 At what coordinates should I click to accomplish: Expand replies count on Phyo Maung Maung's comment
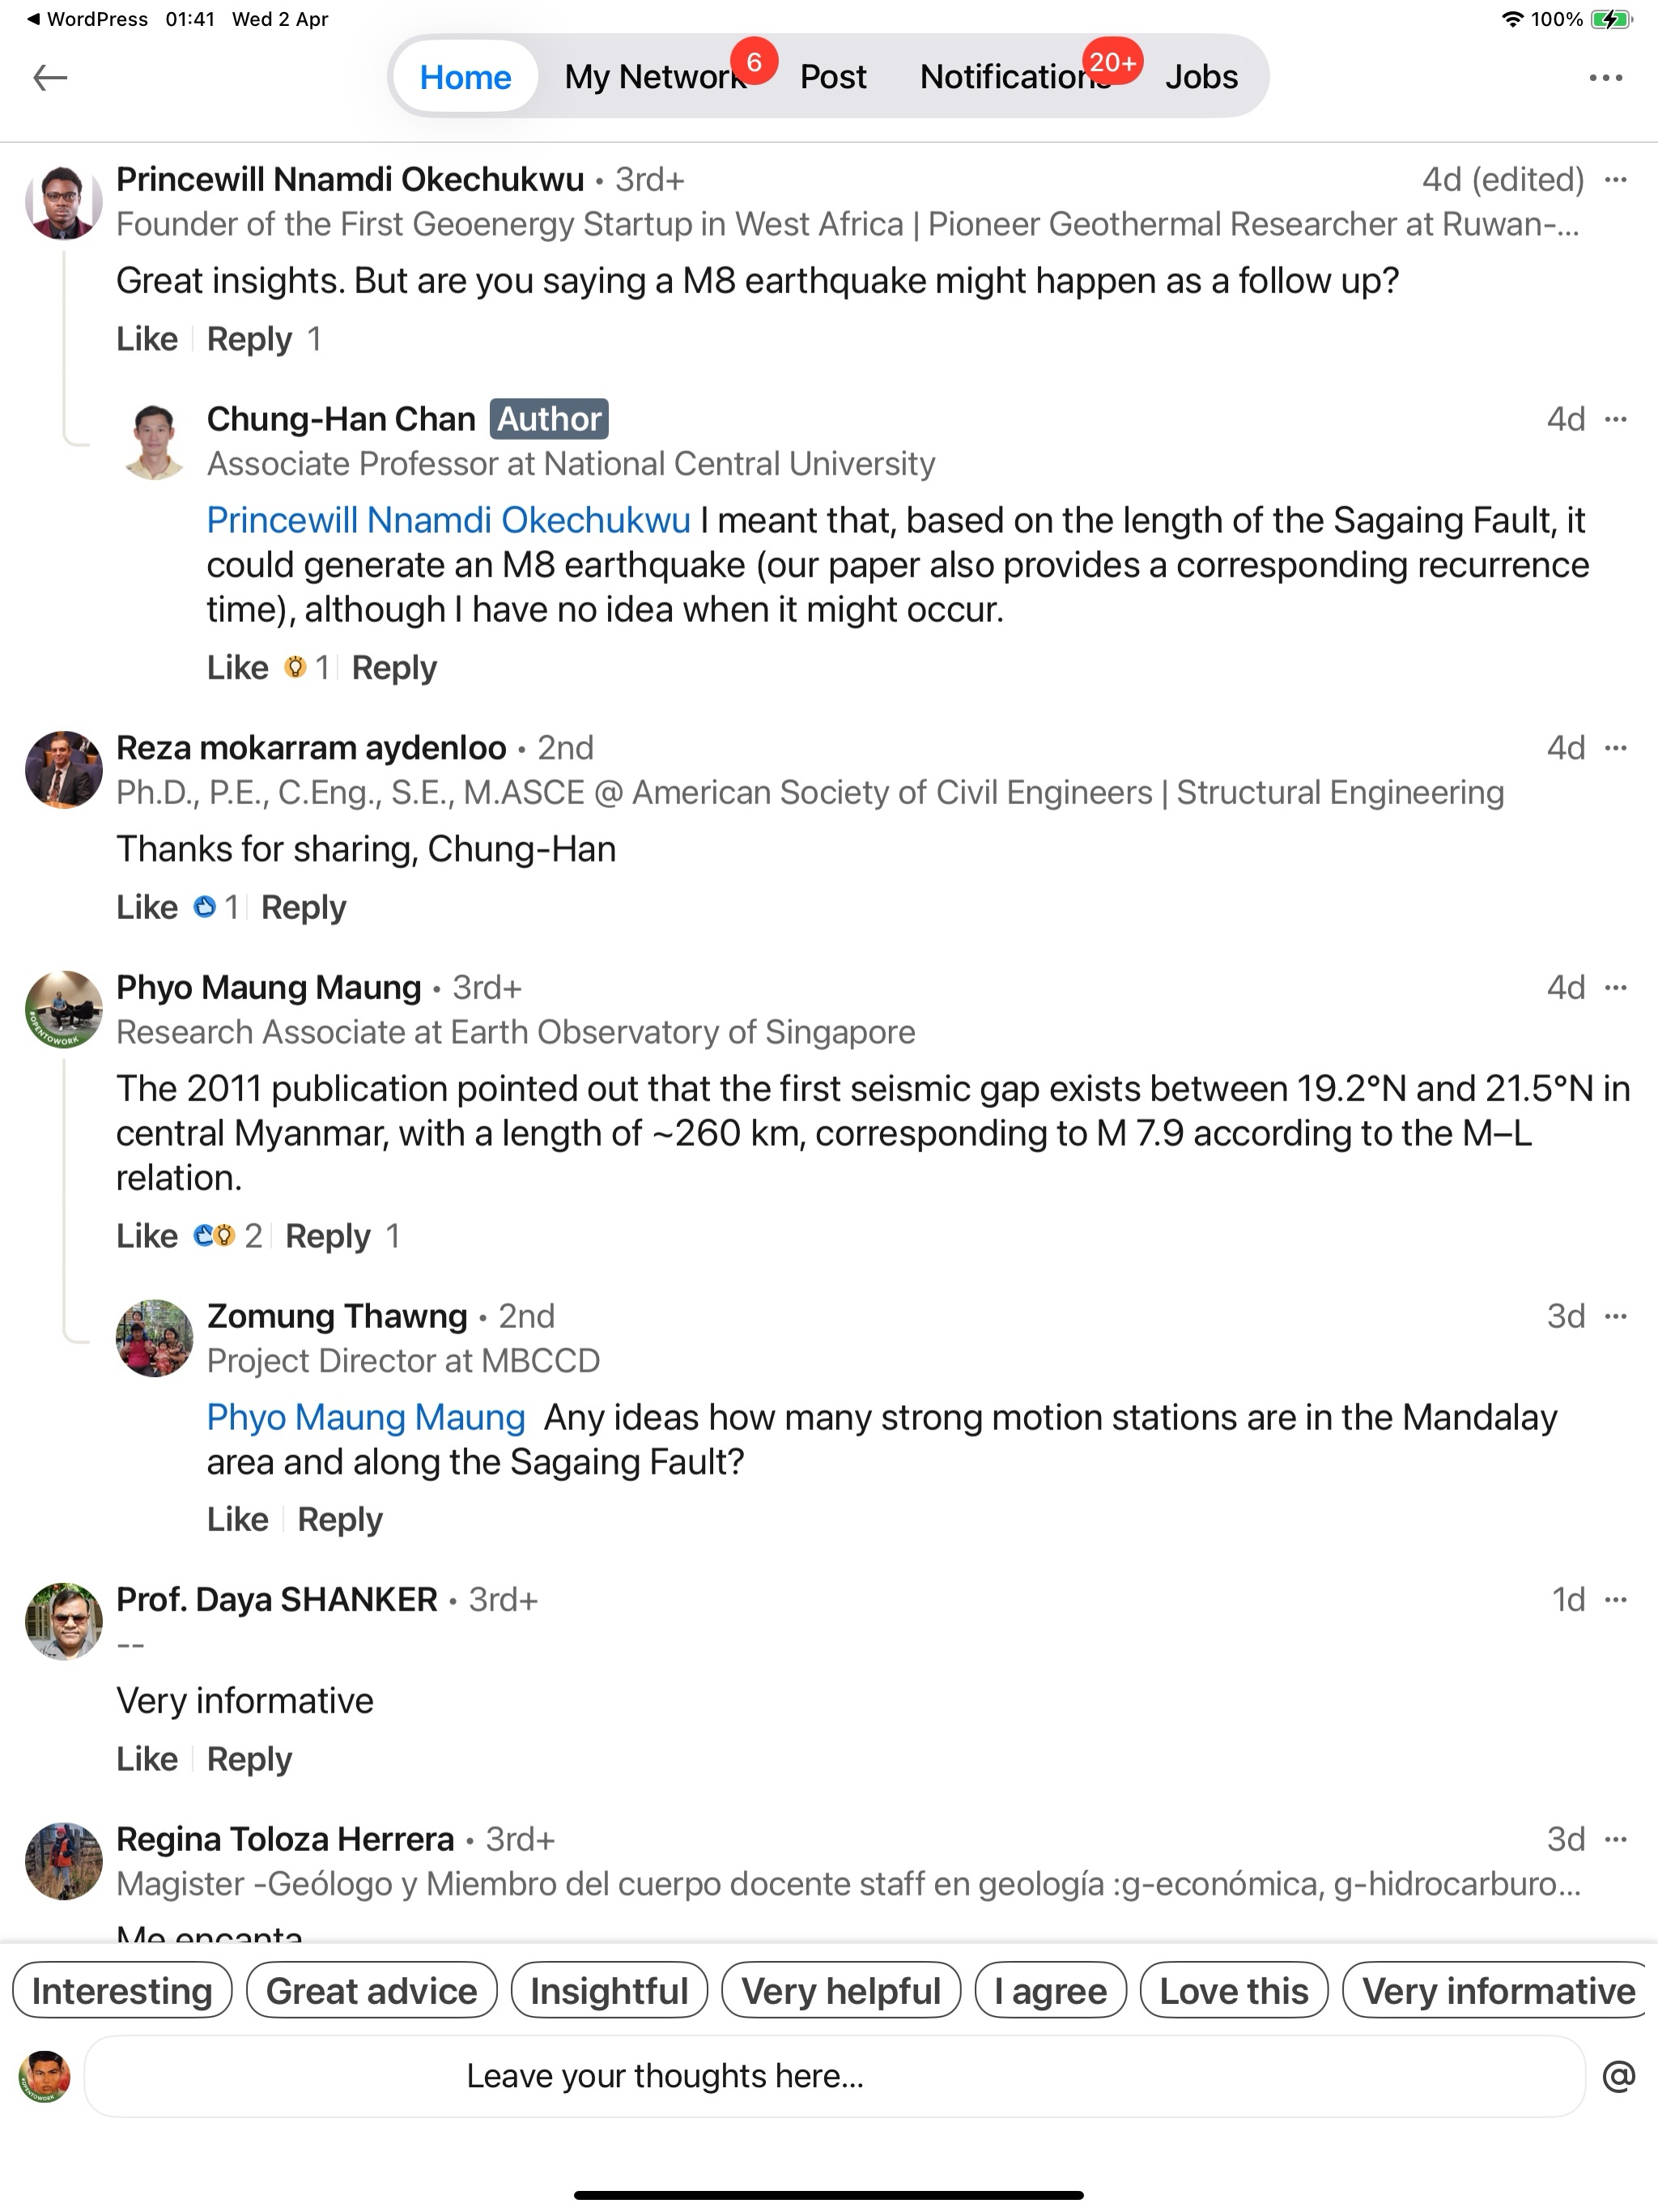[x=393, y=1236]
